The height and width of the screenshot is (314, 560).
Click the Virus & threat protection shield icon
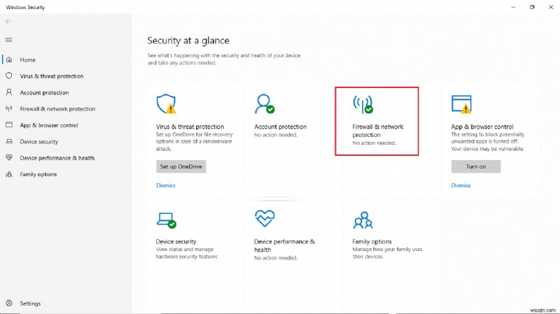pos(165,104)
